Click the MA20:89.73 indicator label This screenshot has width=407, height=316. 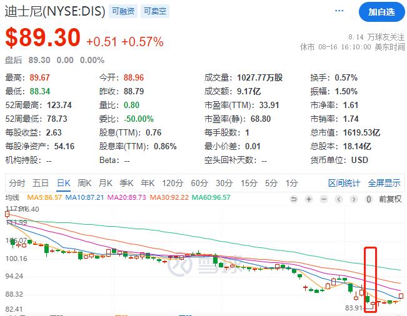click(127, 197)
